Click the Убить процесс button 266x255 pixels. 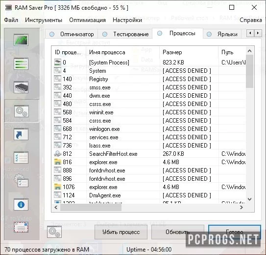click(x=121, y=232)
